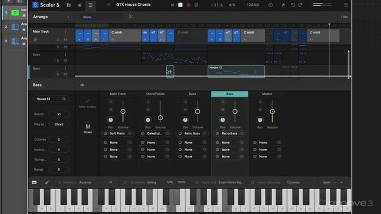Switch to the Mixer tab
The width and height of the screenshot is (381, 214).
click(88, 129)
